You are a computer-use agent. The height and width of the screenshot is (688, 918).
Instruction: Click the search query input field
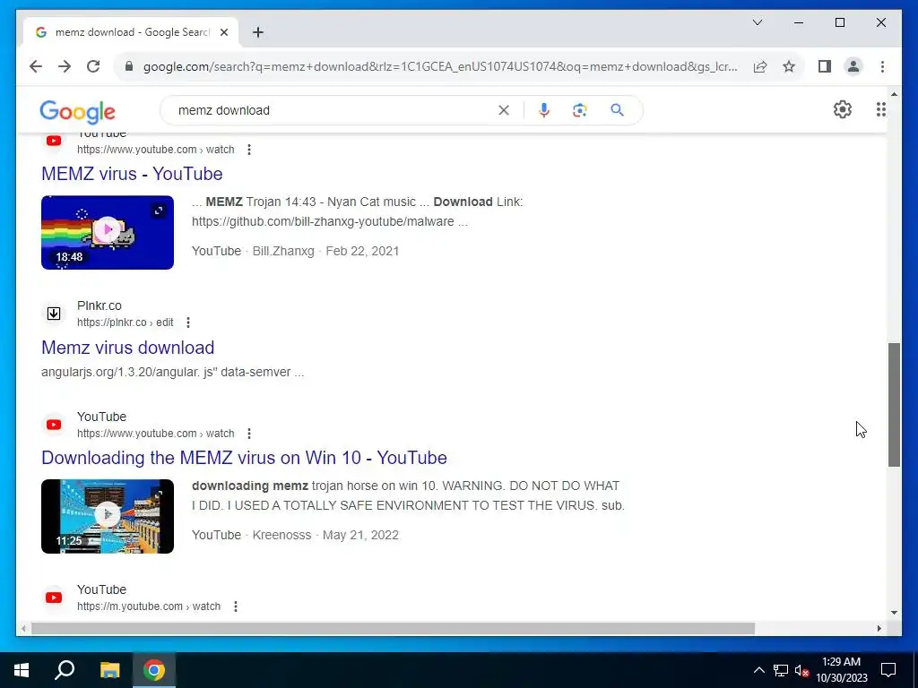(333, 110)
